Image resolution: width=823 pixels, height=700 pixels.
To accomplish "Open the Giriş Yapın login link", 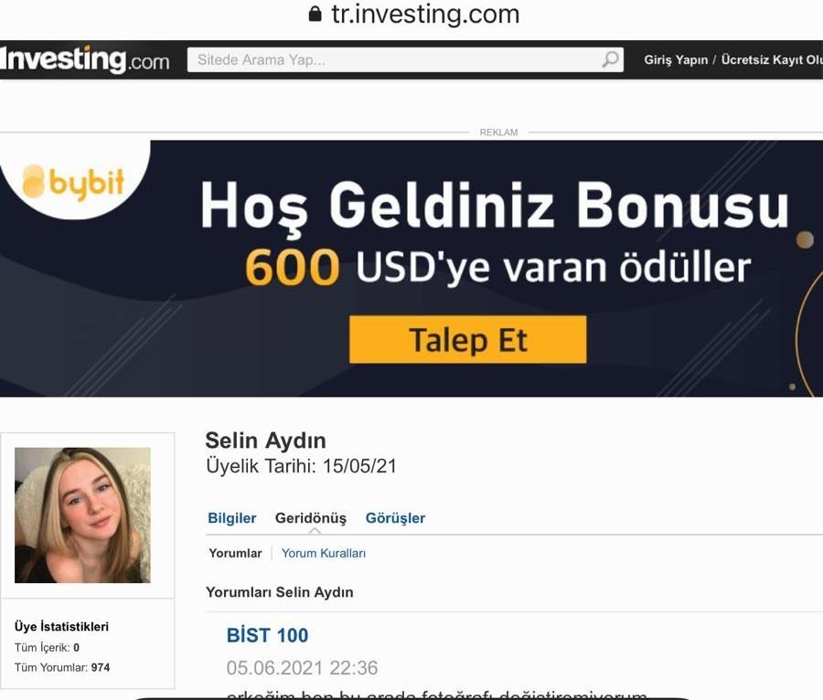I will tap(676, 59).
